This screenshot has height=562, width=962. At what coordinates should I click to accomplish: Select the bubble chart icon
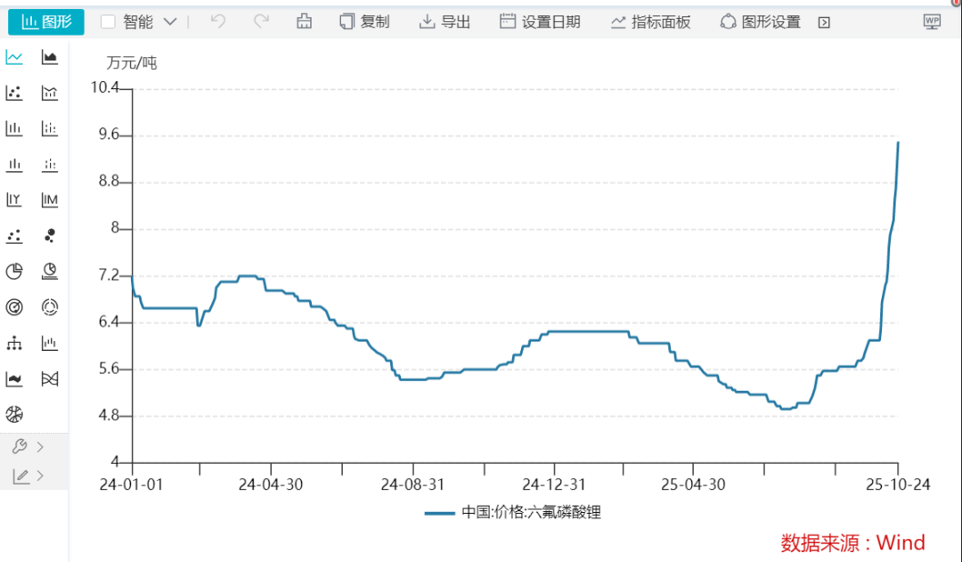coord(50,236)
